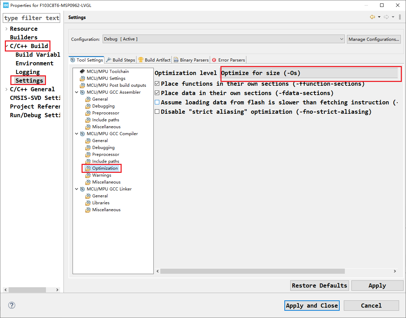This screenshot has height=318, width=406.
Task: Select Run/Debug Settings tree item
Action: (35, 115)
